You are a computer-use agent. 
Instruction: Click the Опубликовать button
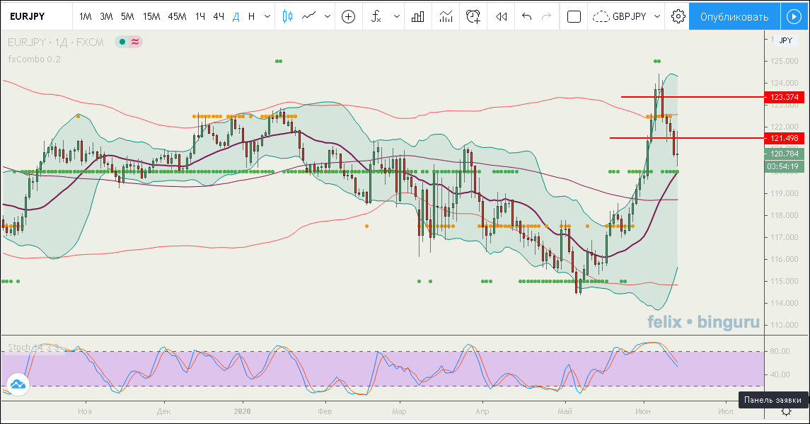click(x=734, y=16)
